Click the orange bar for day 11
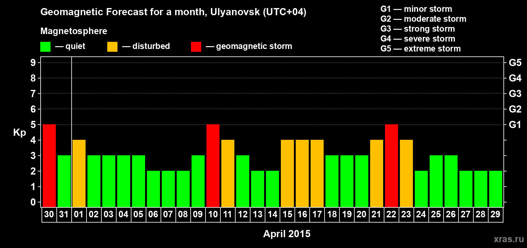The image size is (527, 248). coord(228,174)
